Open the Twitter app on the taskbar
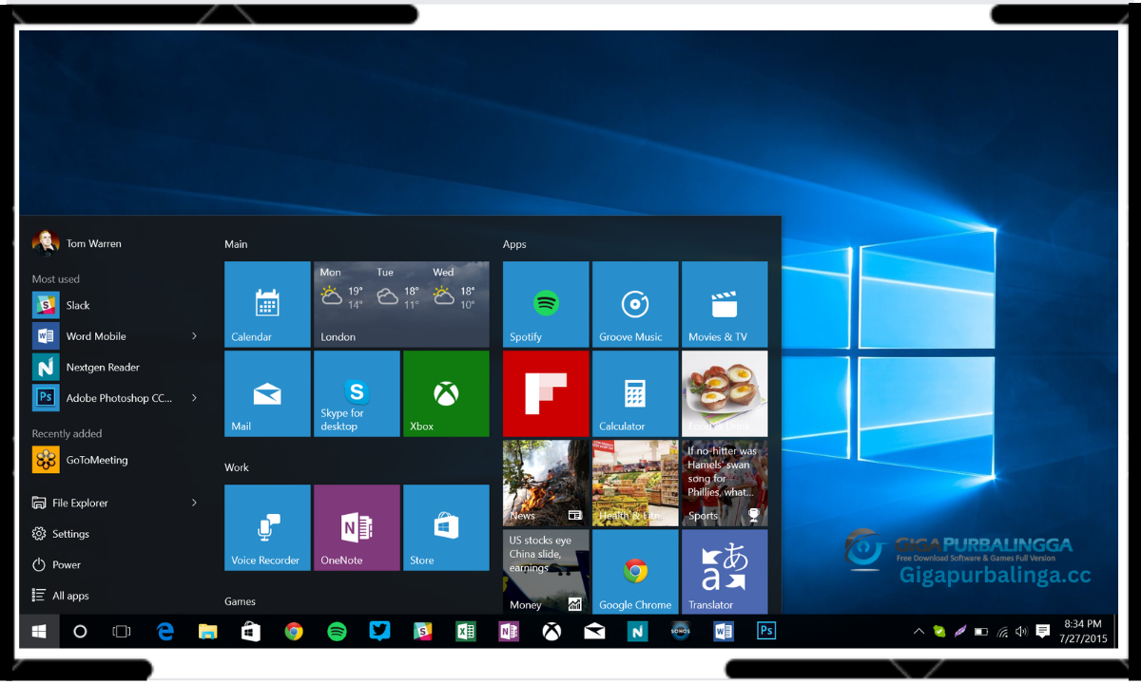 click(379, 631)
